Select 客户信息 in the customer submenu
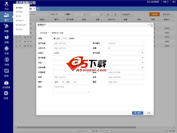This screenshot has width=177, height=133. click(19, 12)
